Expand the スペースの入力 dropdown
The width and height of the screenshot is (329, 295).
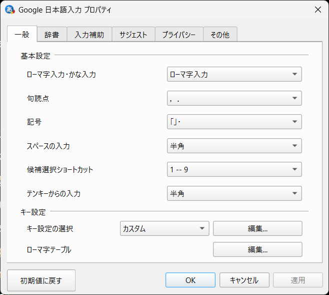pyautogui.click(x=234, y=146)
